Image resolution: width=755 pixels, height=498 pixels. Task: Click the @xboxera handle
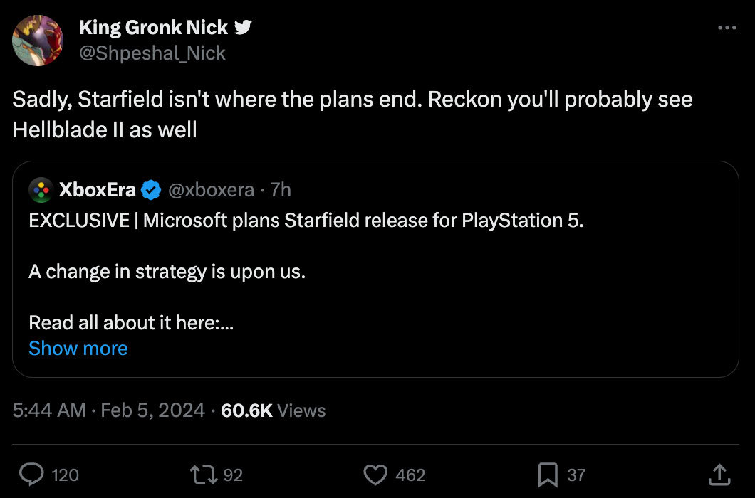[x=211, y=190]
